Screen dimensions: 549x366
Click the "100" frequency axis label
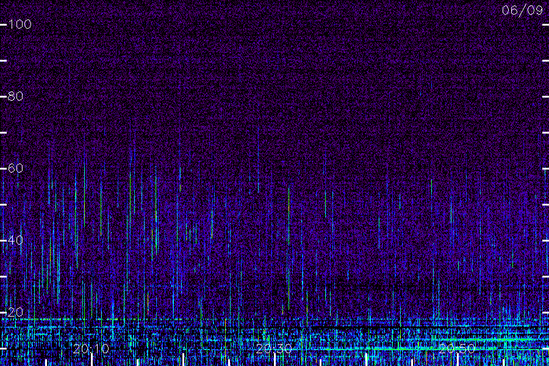click(x=20, y=24)
